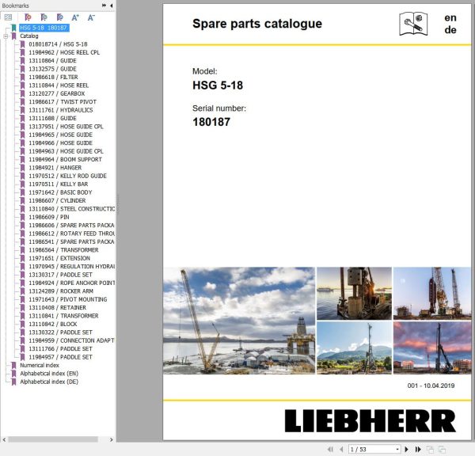Open the Alphabetical index (EN) bookmark
Image resolution: width=475 pixels, height=456 pixels.
[x=49, y=374]
